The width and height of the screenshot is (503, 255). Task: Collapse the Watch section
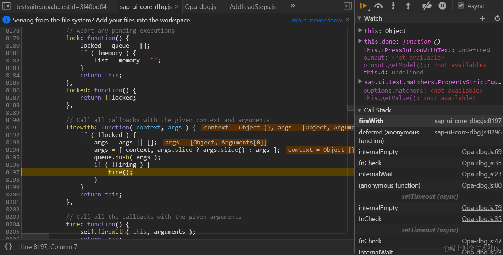(359, 18)
